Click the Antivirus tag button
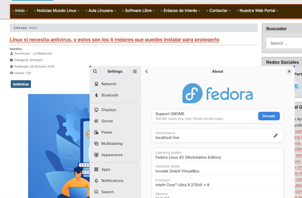 point(21,84)
